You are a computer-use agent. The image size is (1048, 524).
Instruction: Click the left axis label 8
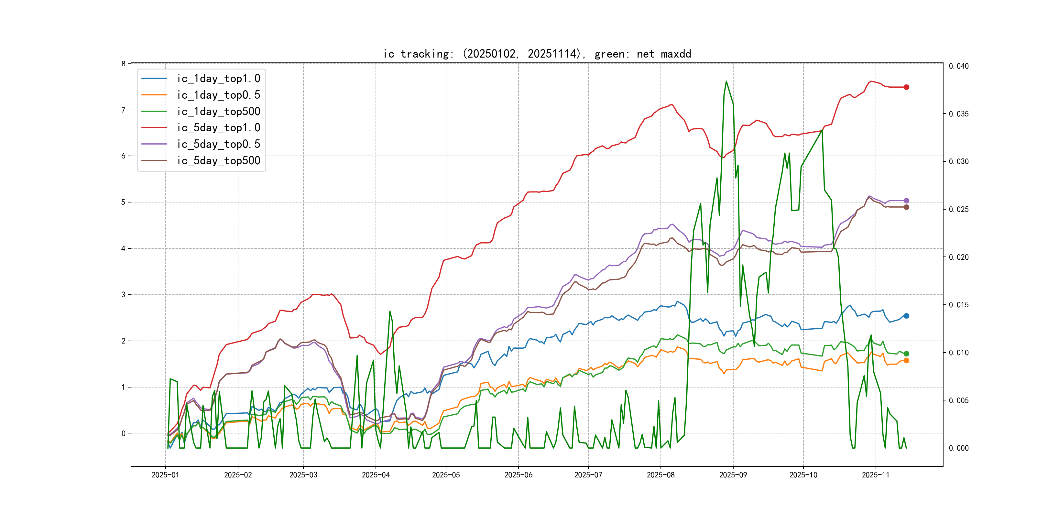(123, 64)
